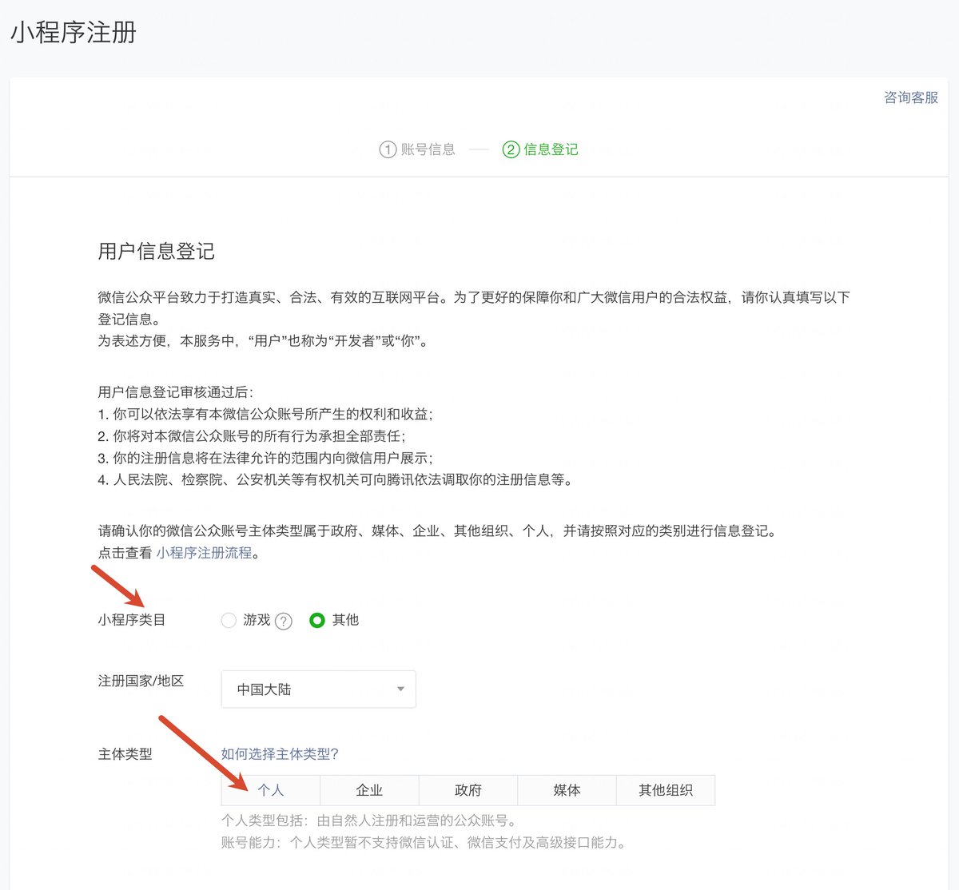Select the 其他 radio button
This screenshot has width=959, height=890.
pyautogui.click(x=317, y=620)
